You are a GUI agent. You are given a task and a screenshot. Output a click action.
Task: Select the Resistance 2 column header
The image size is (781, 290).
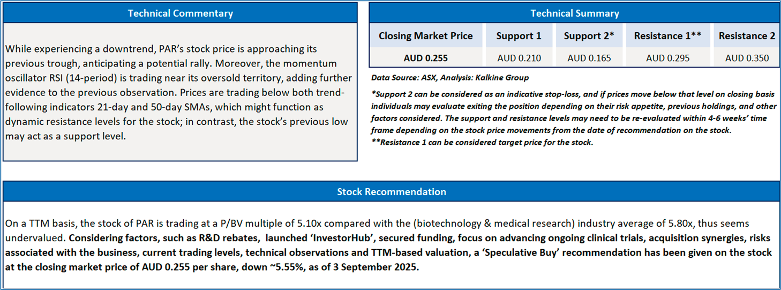[x=747, y=36]
